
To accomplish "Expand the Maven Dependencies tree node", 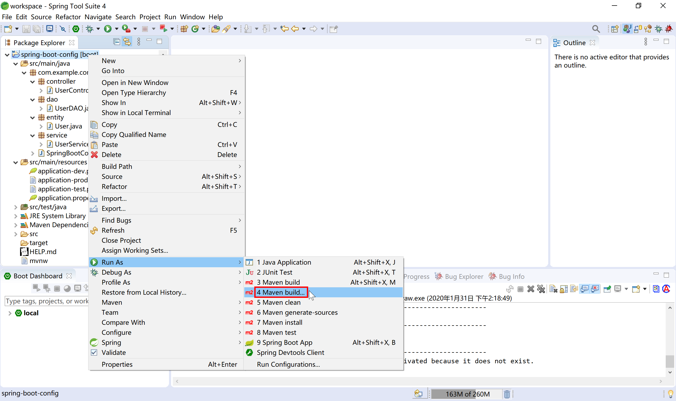I will 16,225.
